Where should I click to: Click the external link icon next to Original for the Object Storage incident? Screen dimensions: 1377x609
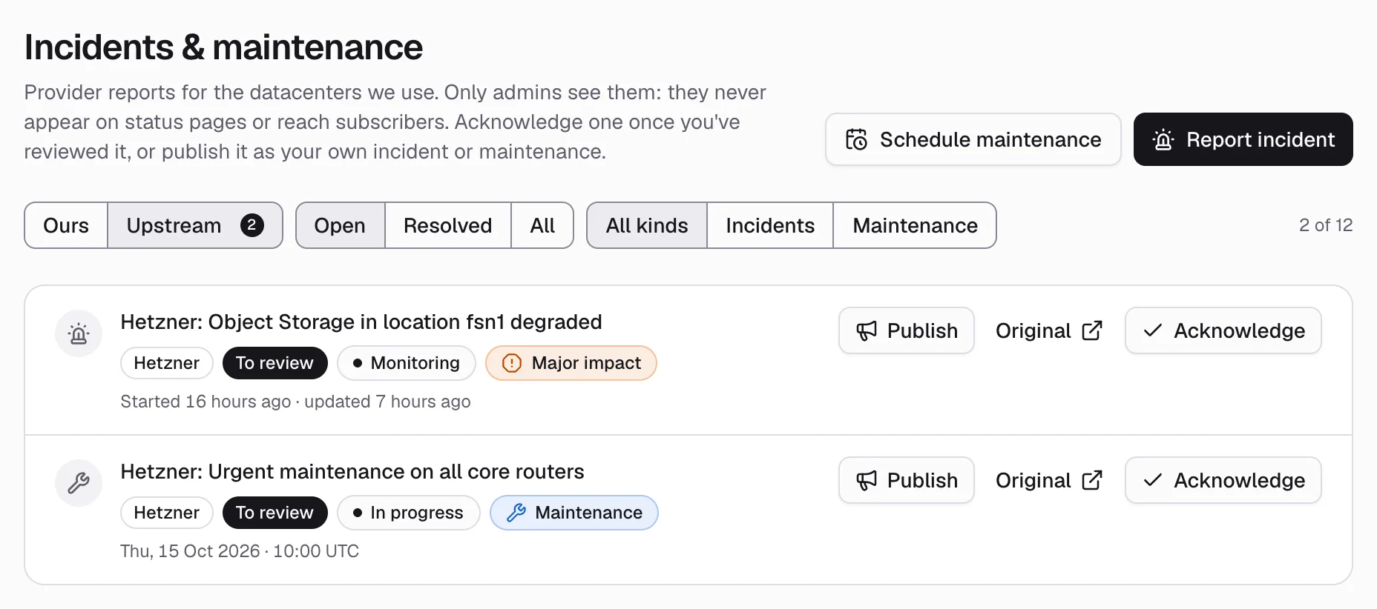click(x=1092, y=330)
